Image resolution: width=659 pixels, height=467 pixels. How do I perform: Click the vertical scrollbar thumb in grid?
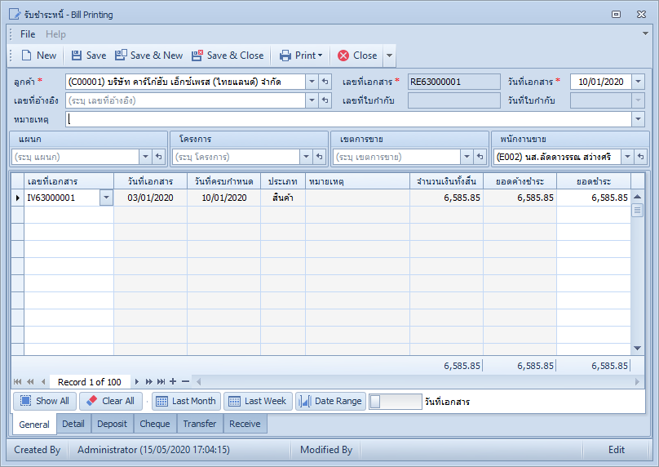click(x=637, y=210)
